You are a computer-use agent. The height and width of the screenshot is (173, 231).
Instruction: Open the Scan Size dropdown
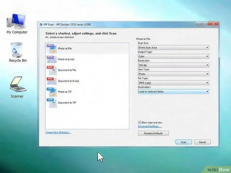coord(173,48)
